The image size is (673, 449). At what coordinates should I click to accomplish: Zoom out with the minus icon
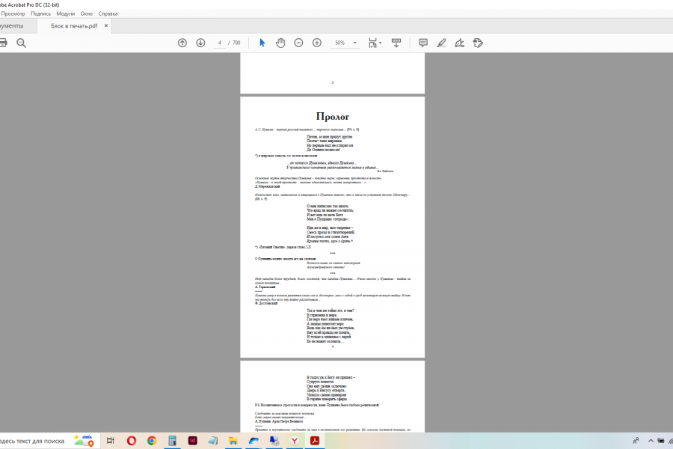point(298,43)
